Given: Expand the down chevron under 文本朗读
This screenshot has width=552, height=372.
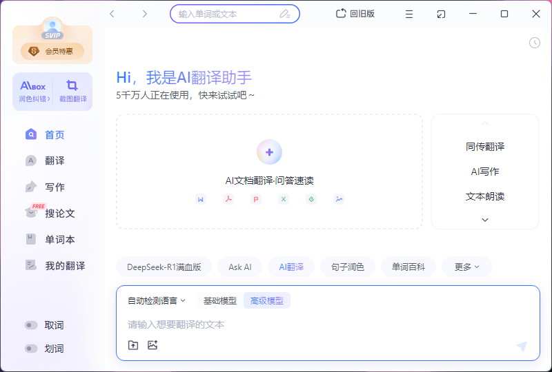Looking at the screenshot, I should click(x=485, y=220).
